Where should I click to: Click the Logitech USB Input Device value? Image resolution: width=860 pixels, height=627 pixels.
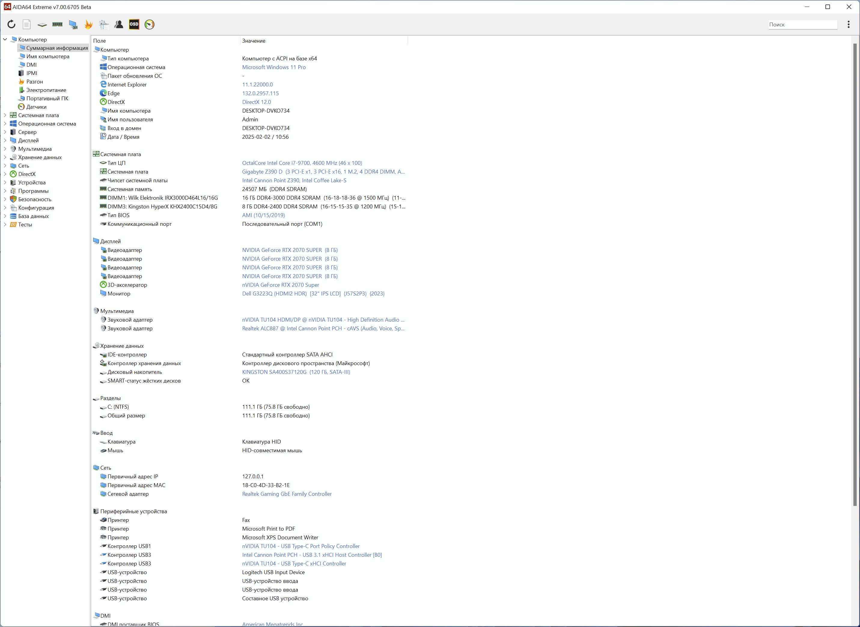pyautogui.click(x=273, y=572)
